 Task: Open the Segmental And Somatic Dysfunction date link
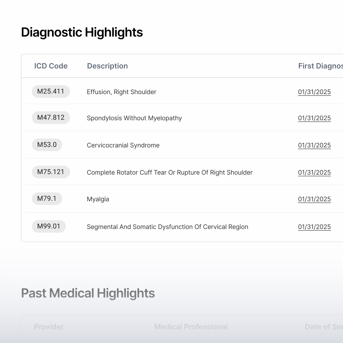pyautogui.click(x=314, y=227)
